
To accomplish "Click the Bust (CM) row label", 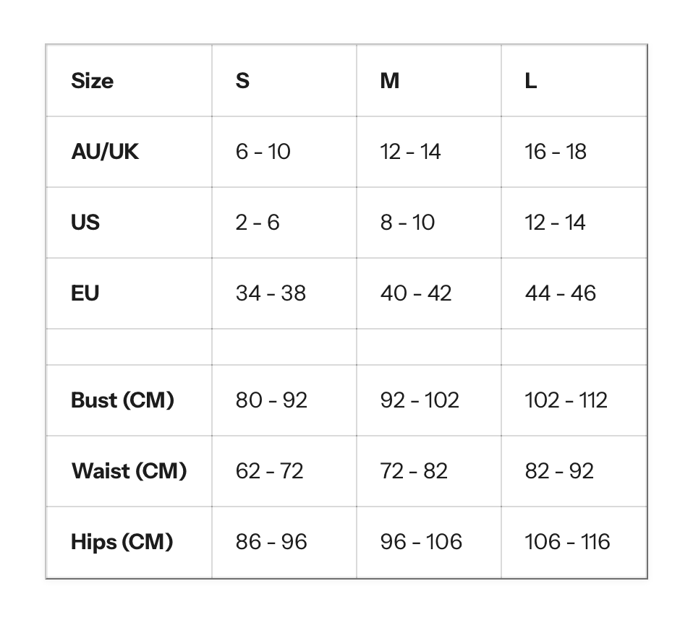I will [x=129, y=400].
